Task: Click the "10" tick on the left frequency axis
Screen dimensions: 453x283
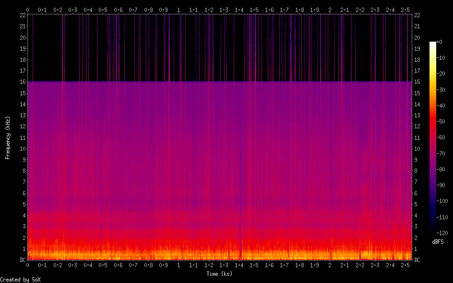Action: coord(23,149)
